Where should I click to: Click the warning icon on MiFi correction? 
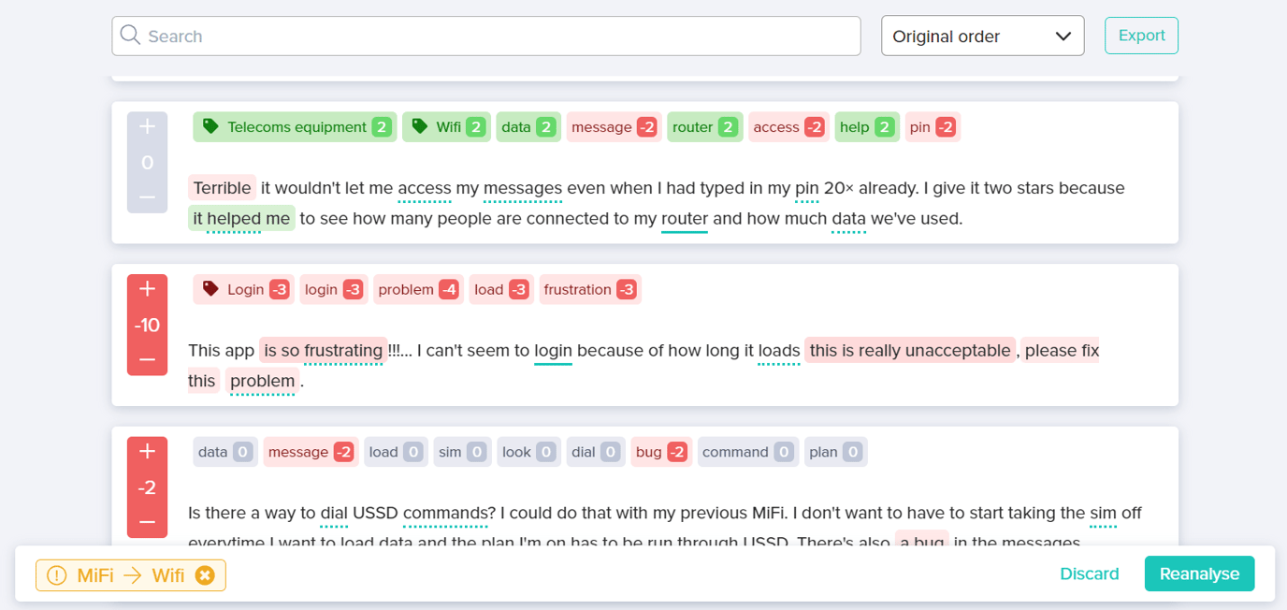(56, 575)
